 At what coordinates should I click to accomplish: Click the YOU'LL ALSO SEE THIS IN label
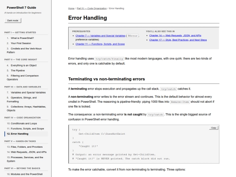(160, 31)
